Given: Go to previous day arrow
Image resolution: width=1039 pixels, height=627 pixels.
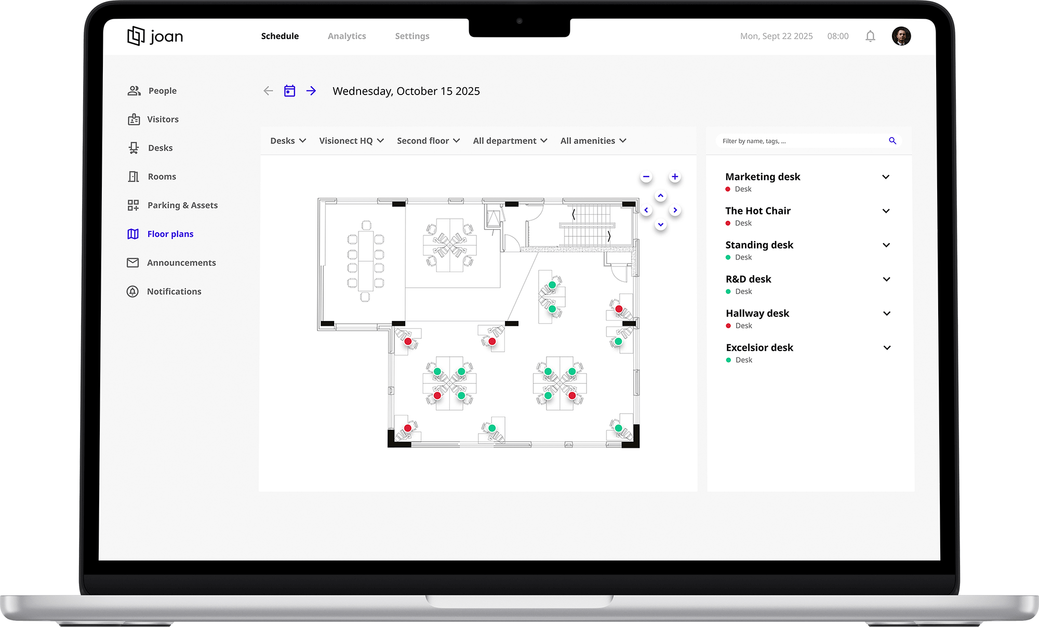Looking at the screenshot, I should click(x=268, y=91).
